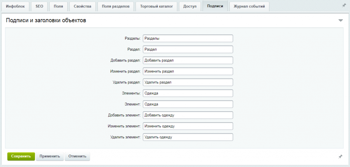The width and height of the screenshot is (350, 167).
Task: Click the Разделы: field label
Action: (x=133, y=38)
